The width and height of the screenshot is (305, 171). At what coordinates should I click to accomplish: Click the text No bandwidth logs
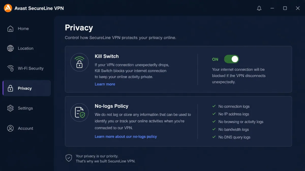234,129
